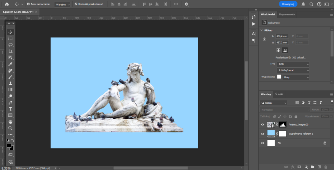Open the Rodzaj layer filter dropdown

point(273,103)
